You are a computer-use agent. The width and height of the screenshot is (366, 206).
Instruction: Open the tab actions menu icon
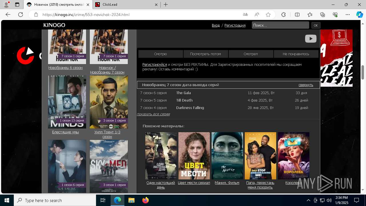(x=17, y=5)
